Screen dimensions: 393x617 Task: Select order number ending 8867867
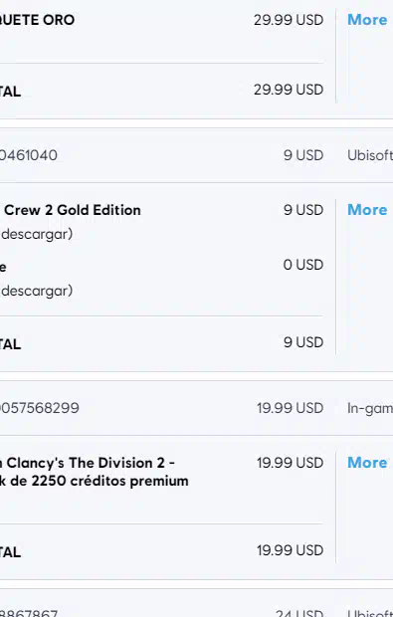29,613
